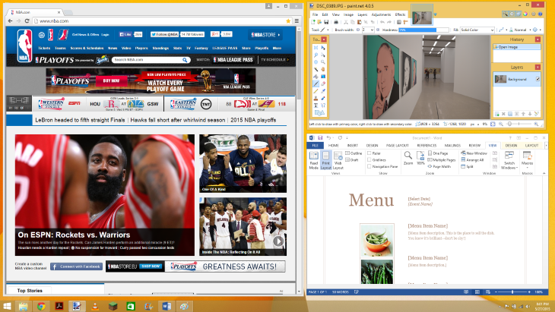This screenshot has width=555, height=312.
Task: Select the Gradient tool in paint.net
Action: tap(323, 77)
